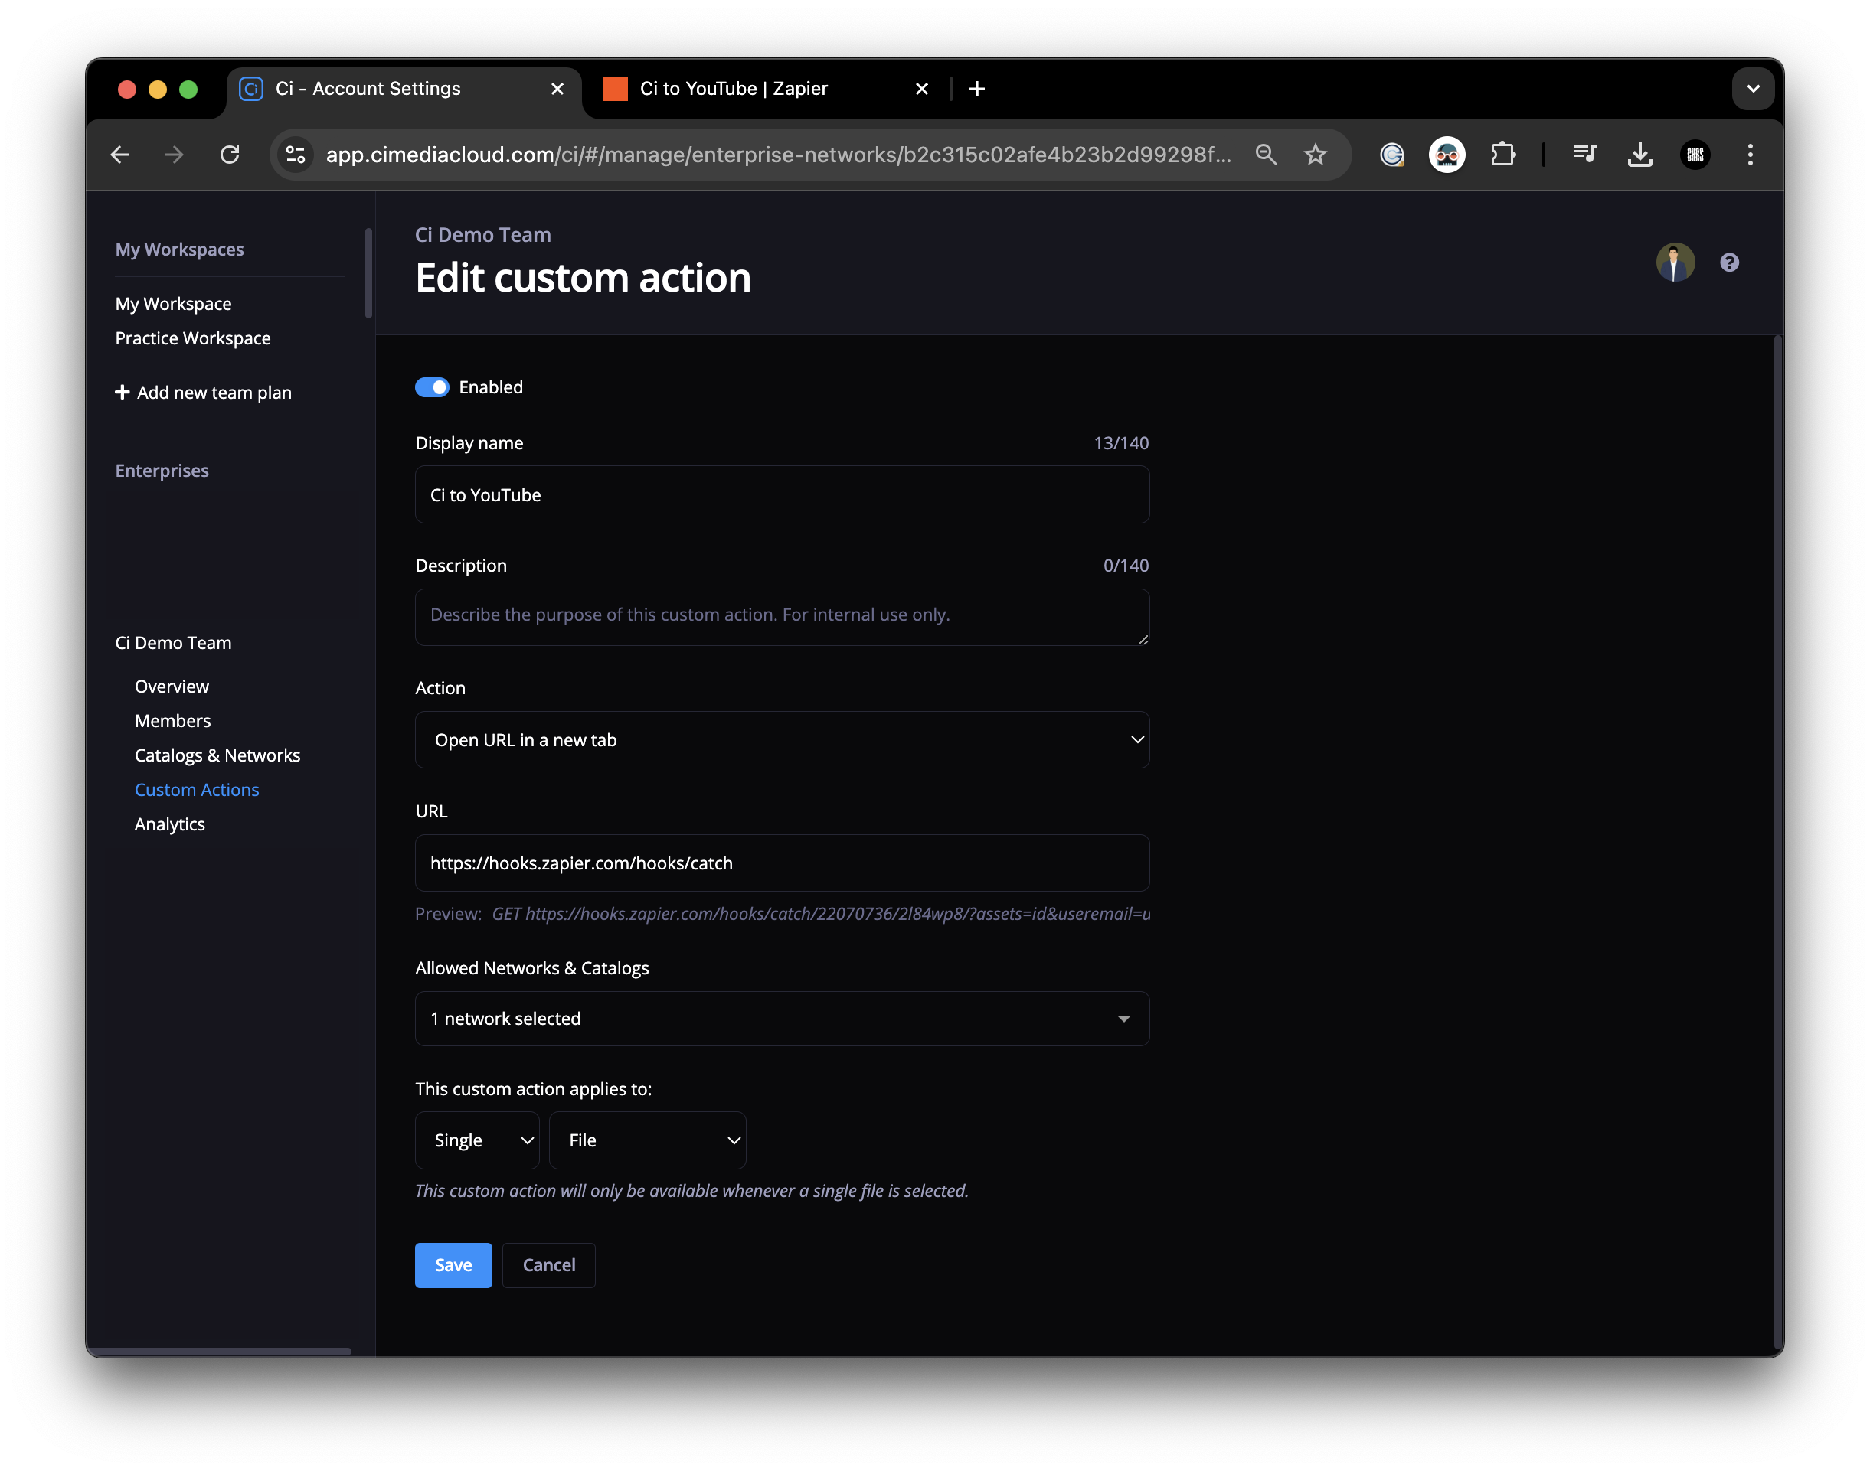Screen dimensions: 1870x1471
Task: Click the Display name input field
Action: tap(782, 495)
